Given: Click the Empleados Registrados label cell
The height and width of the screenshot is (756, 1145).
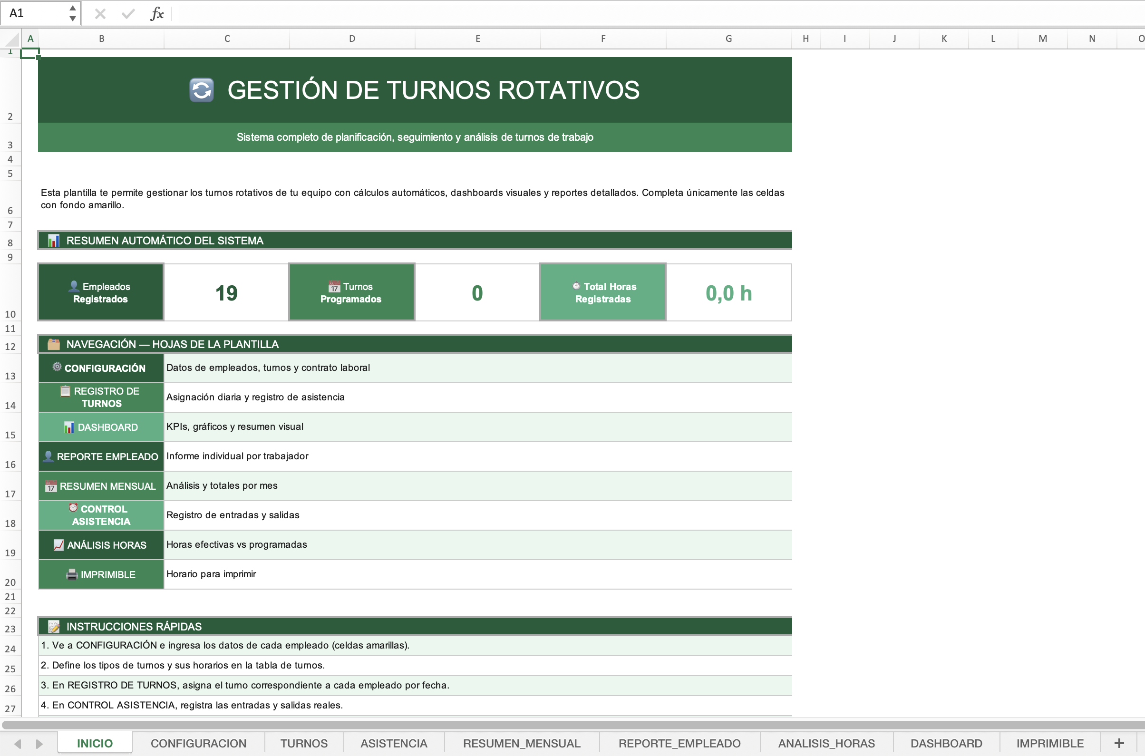Looking at the screenshot, I should point(101,292).
